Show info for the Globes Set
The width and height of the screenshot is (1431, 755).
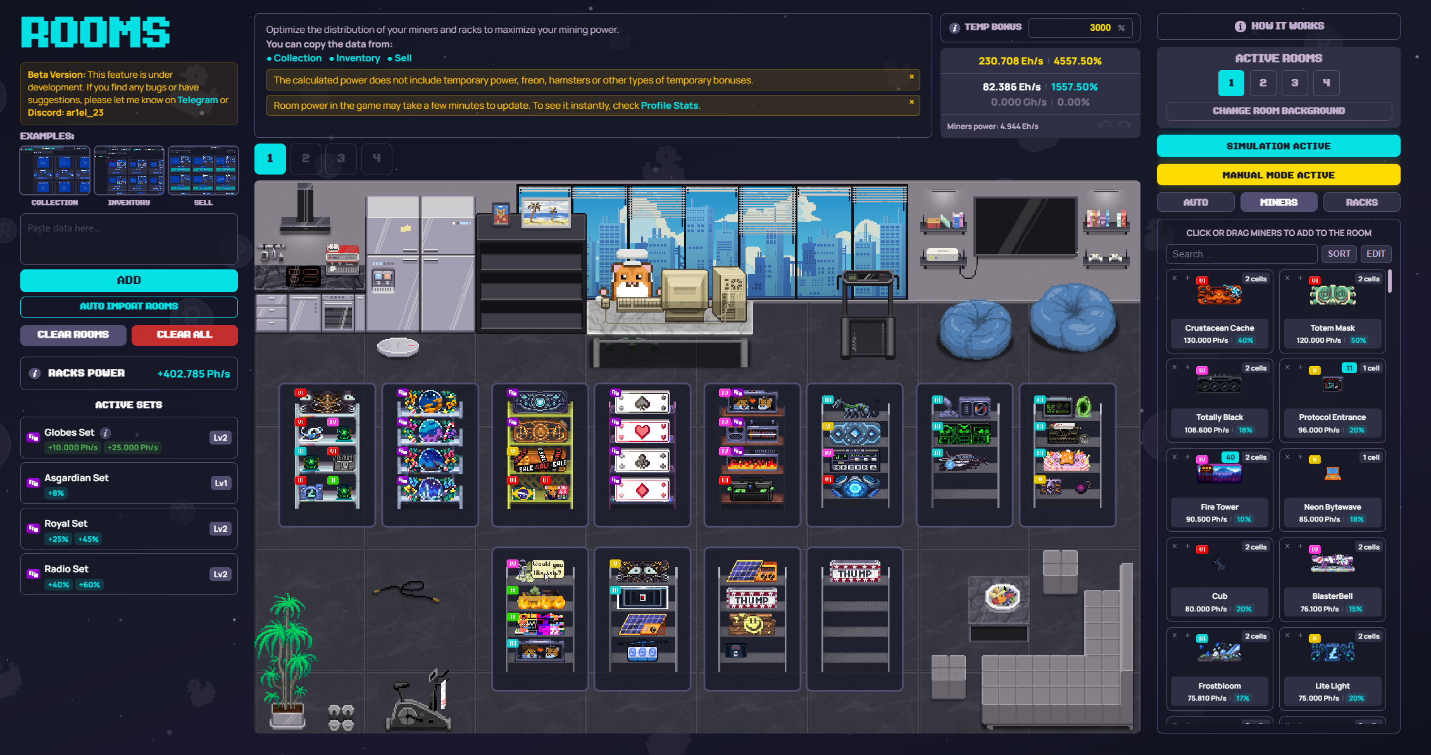tap(106, 433)
